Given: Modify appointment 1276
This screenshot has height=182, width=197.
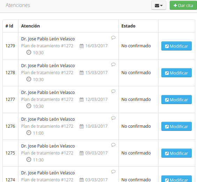Looking at the screenshot, I should coord(176,126).
